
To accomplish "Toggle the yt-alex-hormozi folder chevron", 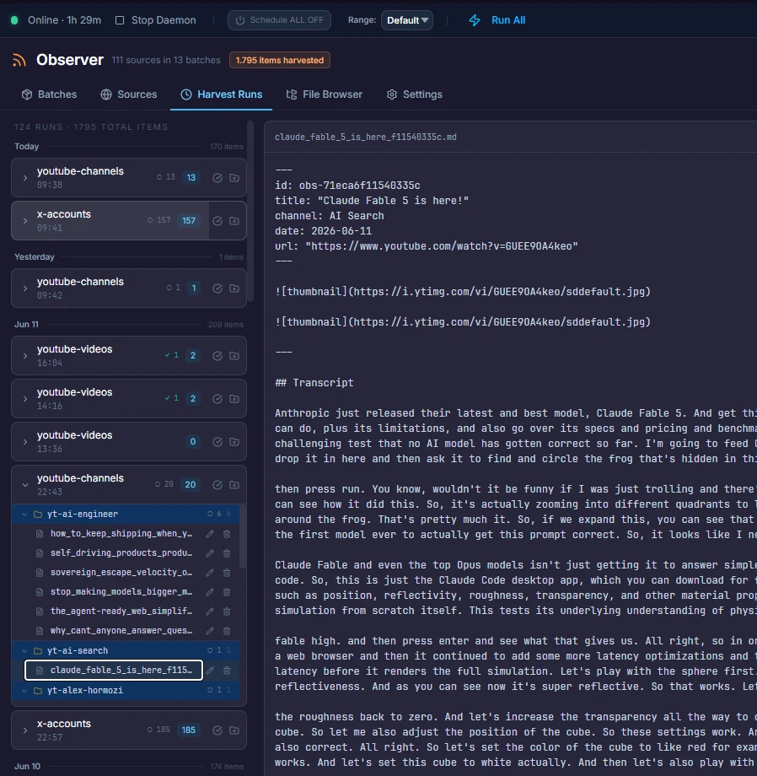I will pos(24,690).
